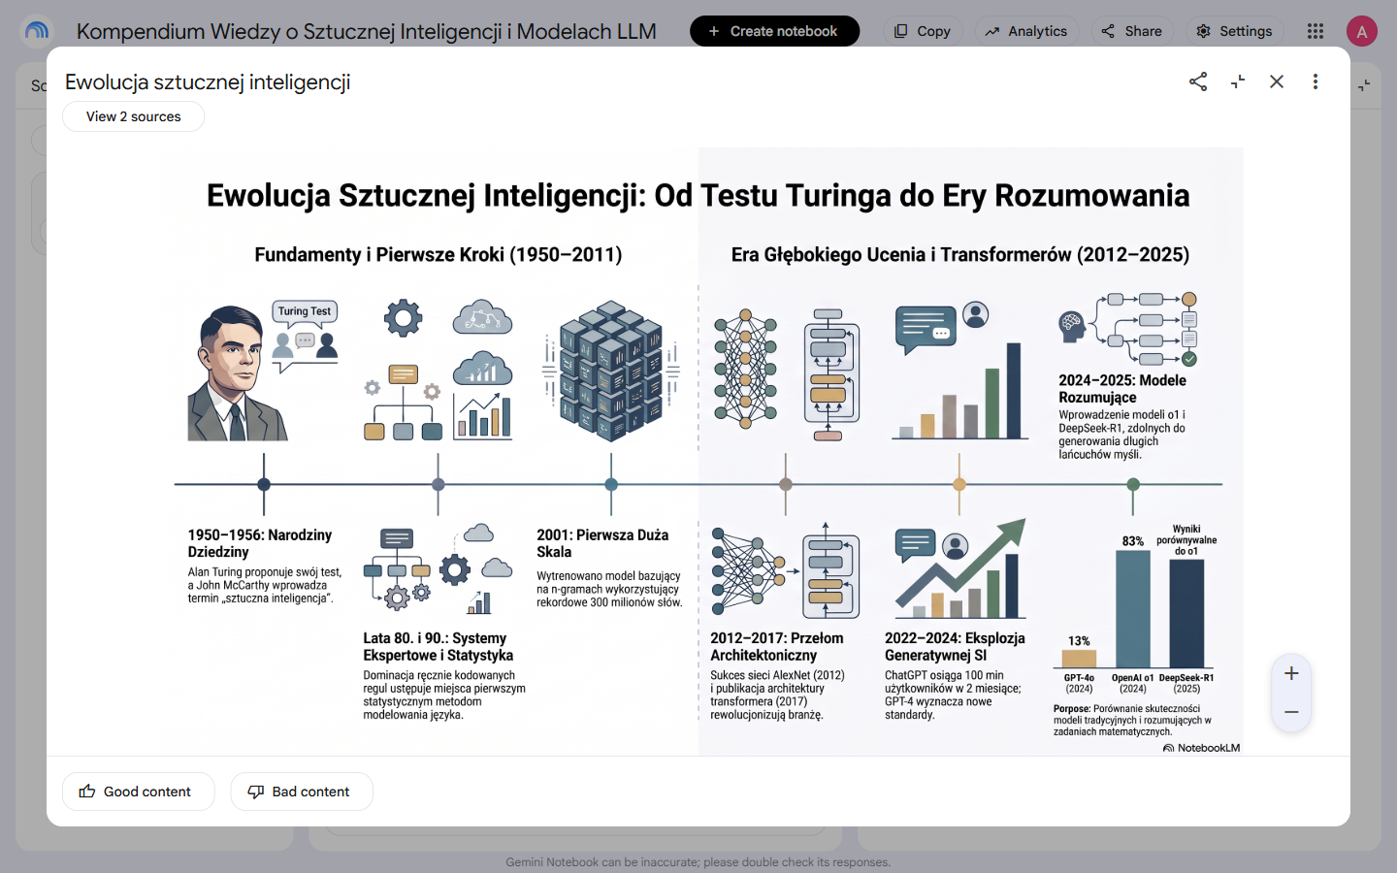The width and height of the screenshot is (1397, 873).
Task: Click the thumbs-up icon on Good content
Action: click(87, 792)
